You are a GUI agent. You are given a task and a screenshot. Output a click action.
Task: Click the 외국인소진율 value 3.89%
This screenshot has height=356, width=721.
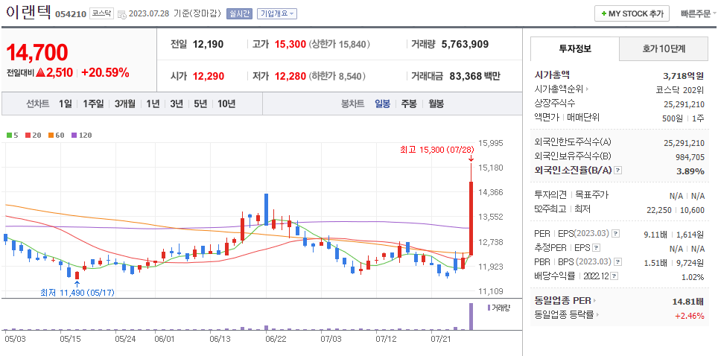tap(690, 171)
